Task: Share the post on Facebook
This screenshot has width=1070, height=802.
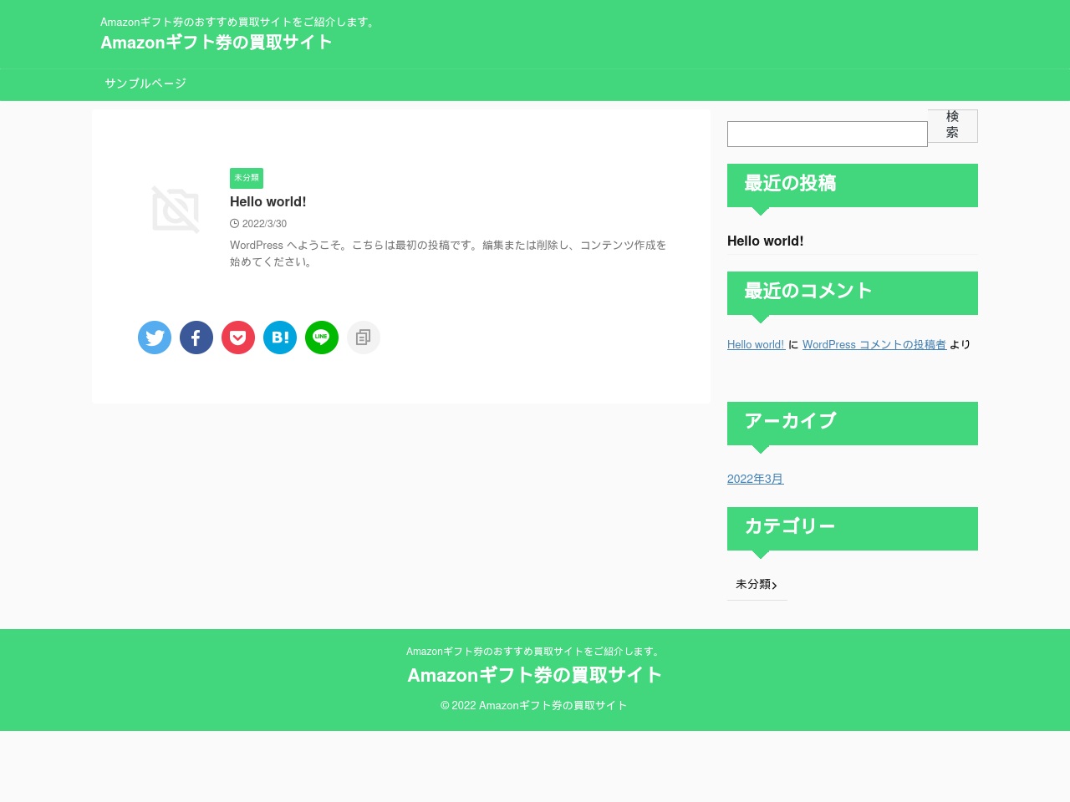Action: (x=196, y=338)
